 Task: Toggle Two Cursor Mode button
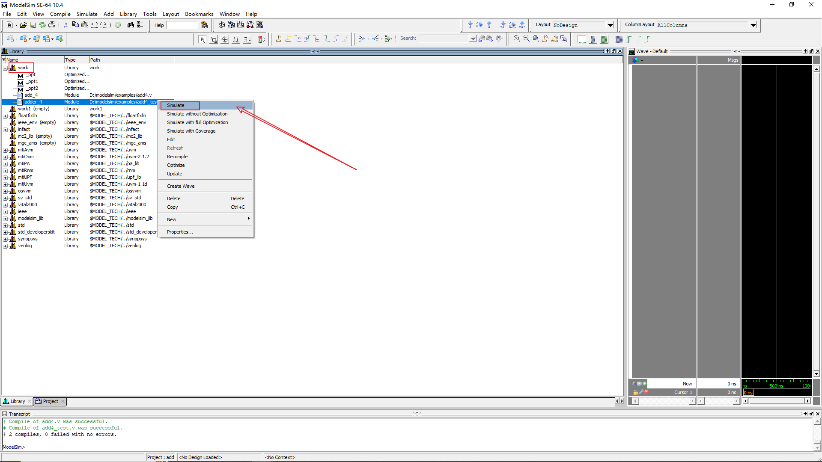click(236, 39)
